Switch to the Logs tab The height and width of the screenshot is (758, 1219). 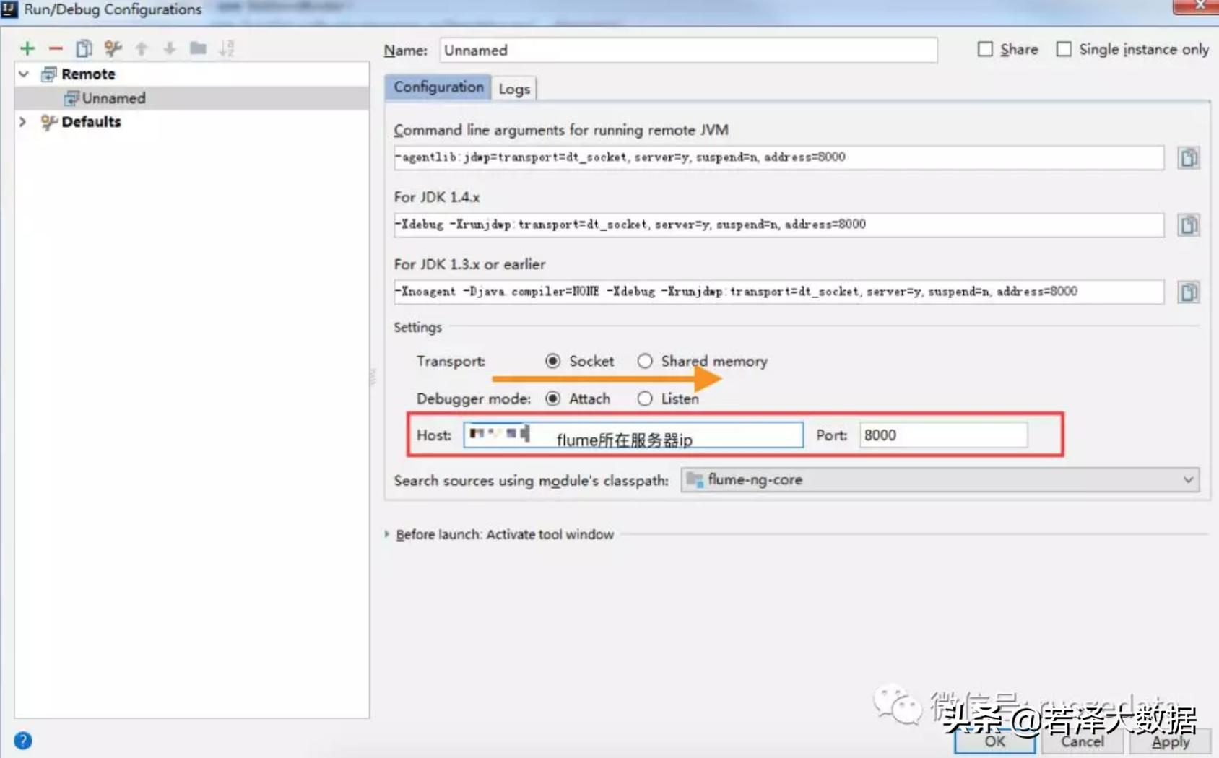pos(514,89)
